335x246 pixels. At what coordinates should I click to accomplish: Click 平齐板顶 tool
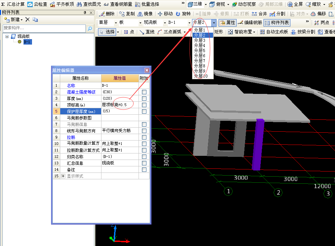[62, 4]
